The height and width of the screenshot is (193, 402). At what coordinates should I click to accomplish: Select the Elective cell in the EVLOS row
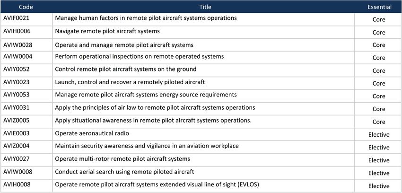pyautogui.click(x=379, y=186)
